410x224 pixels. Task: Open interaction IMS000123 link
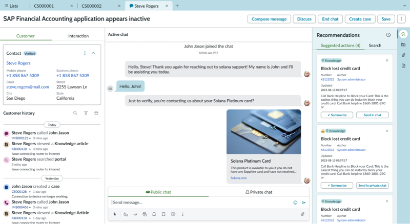(x=20, y=138)
